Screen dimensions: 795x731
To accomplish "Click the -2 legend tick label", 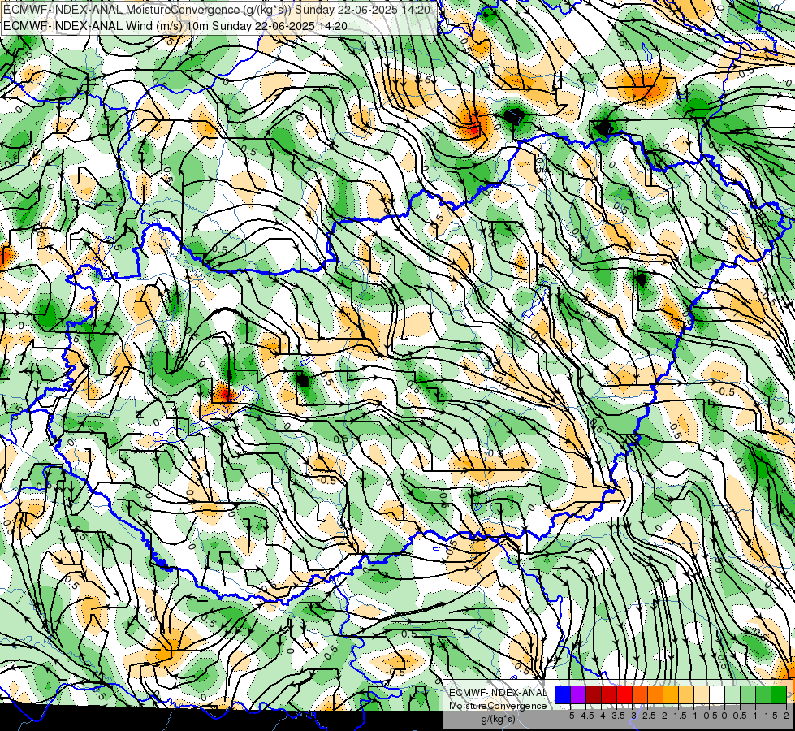I will 663,716.
